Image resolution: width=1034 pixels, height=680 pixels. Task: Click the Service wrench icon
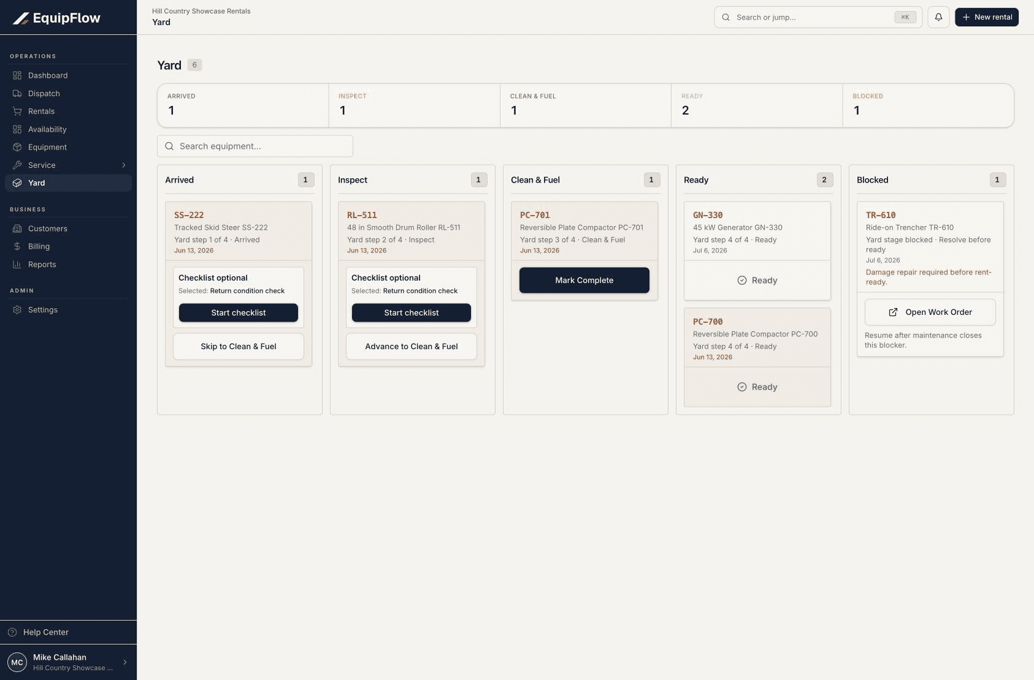click(x=17, y=165)
